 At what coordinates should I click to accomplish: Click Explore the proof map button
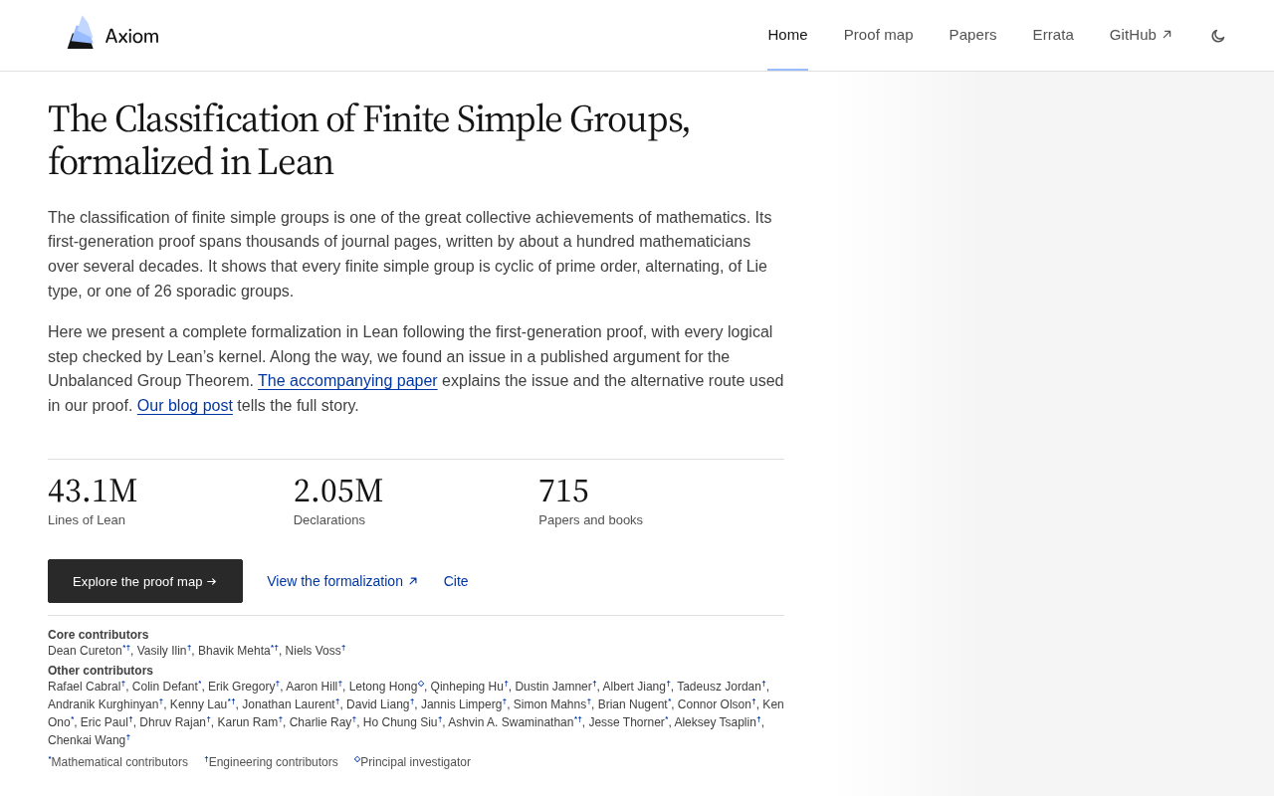coord(145,581)
